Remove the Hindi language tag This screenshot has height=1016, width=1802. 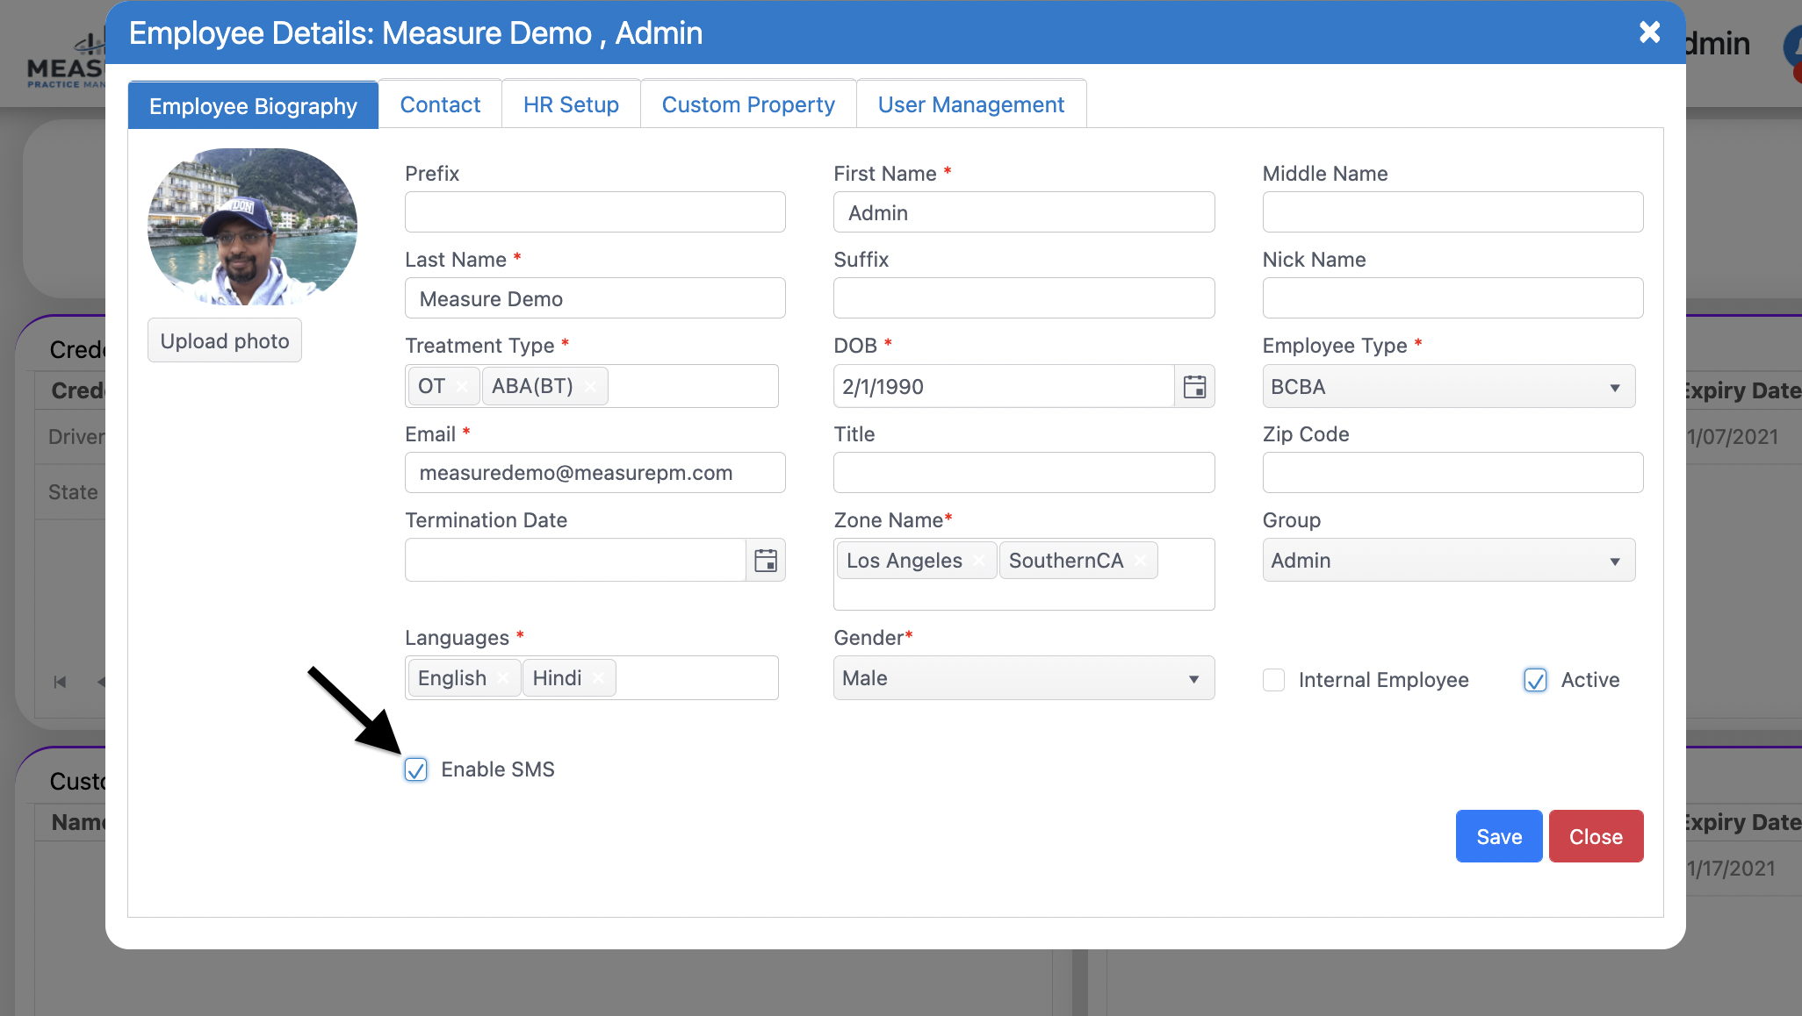pyautogui.click(x=598, y=678)
